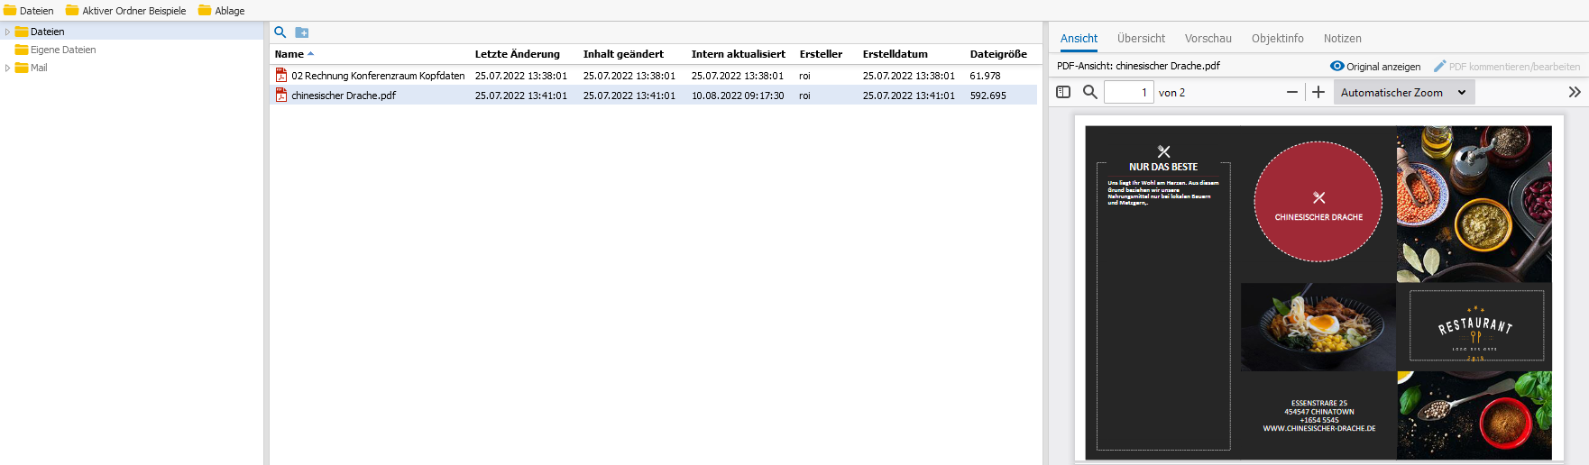Open the PDF viewer find magnifier
Image resolution: width=1589 pixels, height=465 pixels.
pyautogui.click(x=1089, y=92)
